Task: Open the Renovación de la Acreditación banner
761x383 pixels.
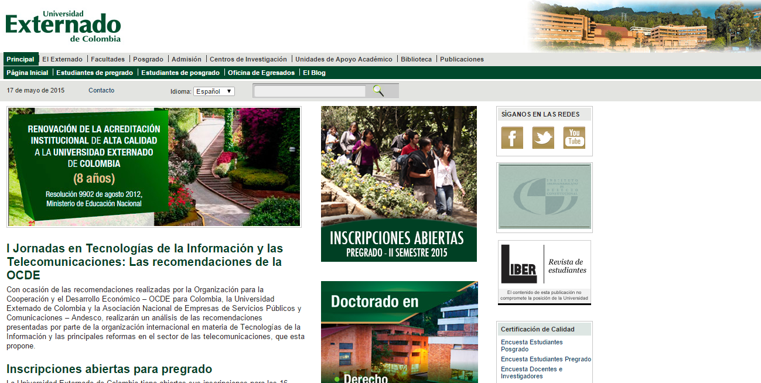Action: [153, 167]
